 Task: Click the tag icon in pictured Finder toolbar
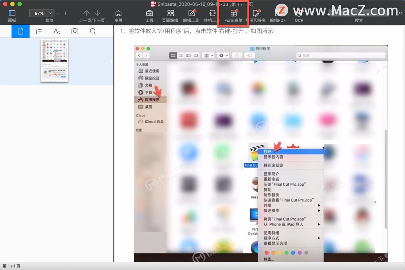pos(250,55)
